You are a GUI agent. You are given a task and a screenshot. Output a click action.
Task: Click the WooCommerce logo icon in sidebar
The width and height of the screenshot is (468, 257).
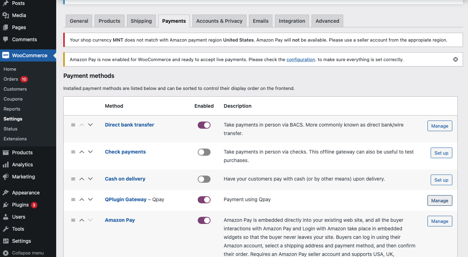point(6,55)
